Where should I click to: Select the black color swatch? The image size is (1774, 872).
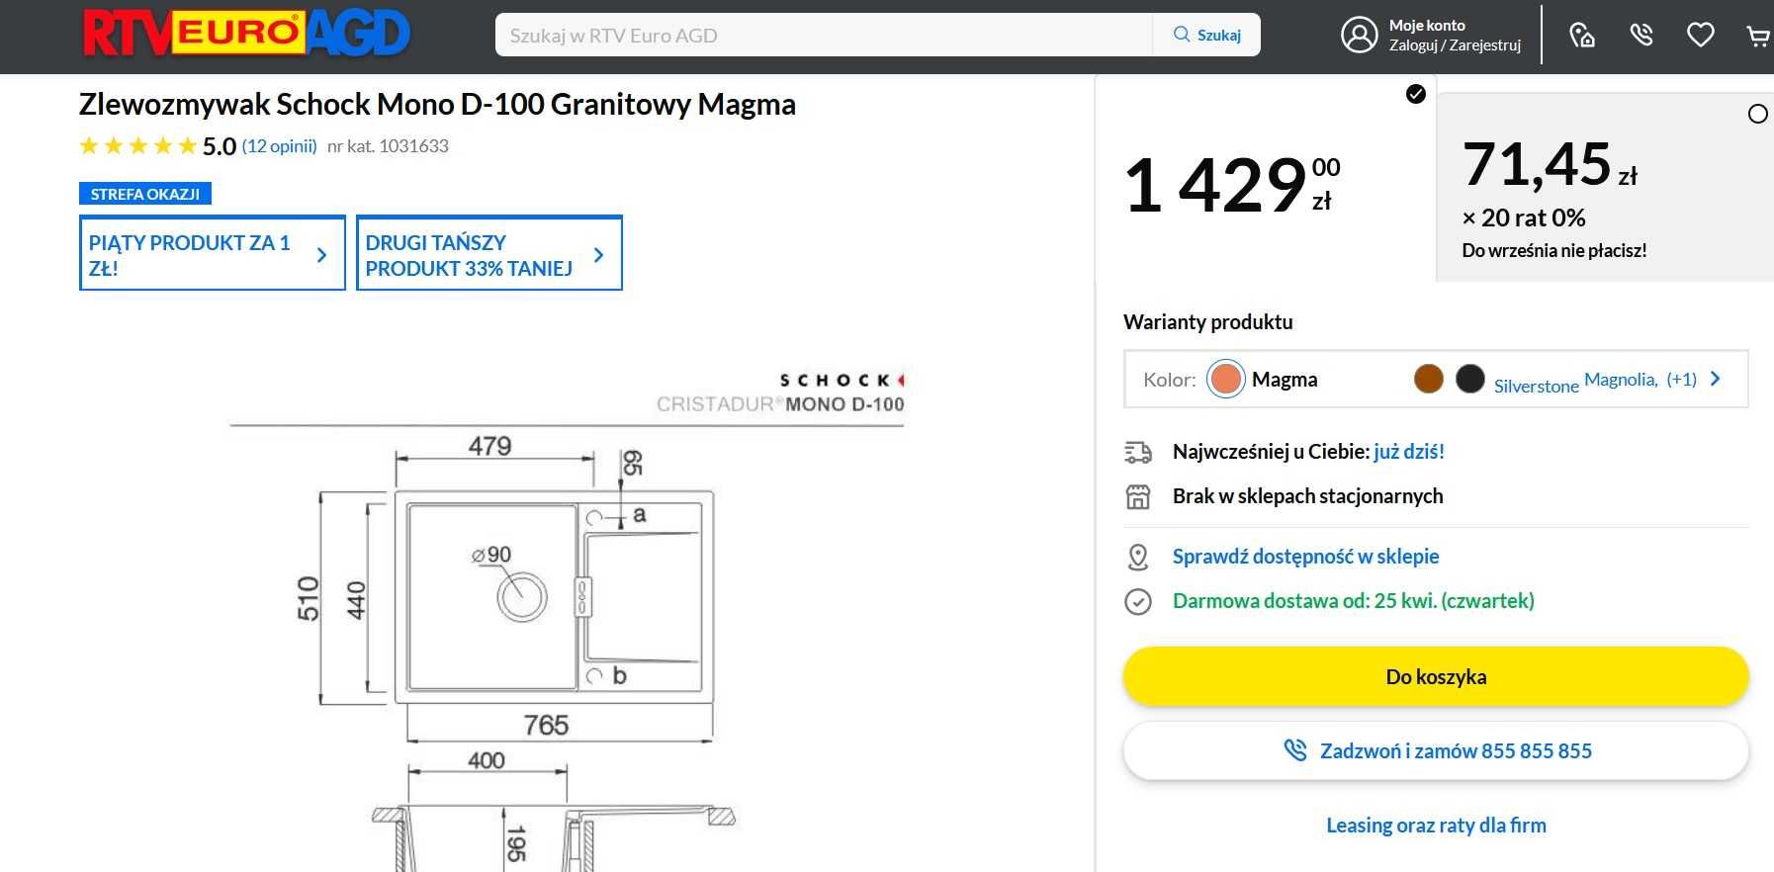1470,379
